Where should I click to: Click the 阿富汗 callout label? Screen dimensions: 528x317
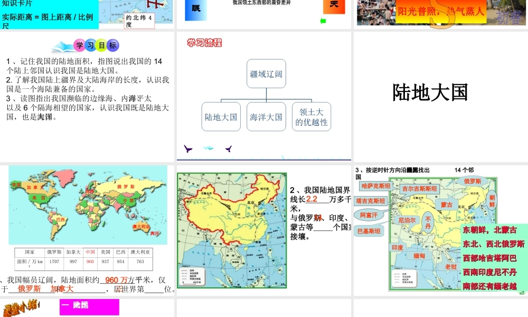click(369, 215)
